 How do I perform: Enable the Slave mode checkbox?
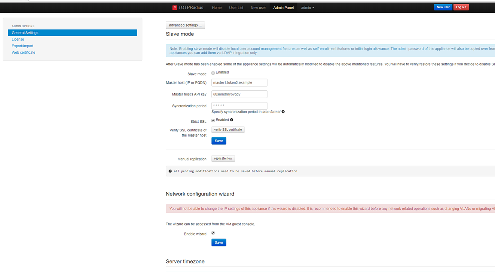[213, 72]
